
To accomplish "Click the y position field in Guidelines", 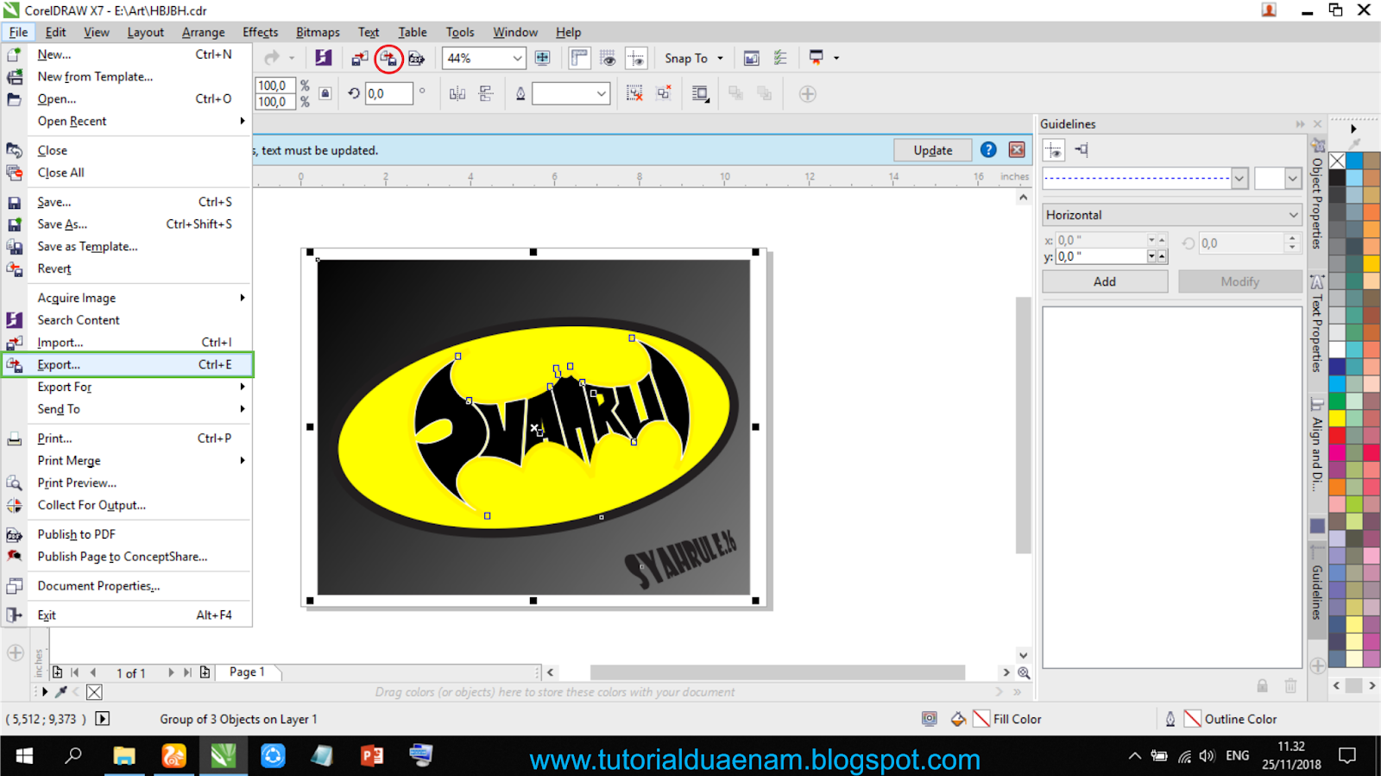I will (x=1100, y=256).
